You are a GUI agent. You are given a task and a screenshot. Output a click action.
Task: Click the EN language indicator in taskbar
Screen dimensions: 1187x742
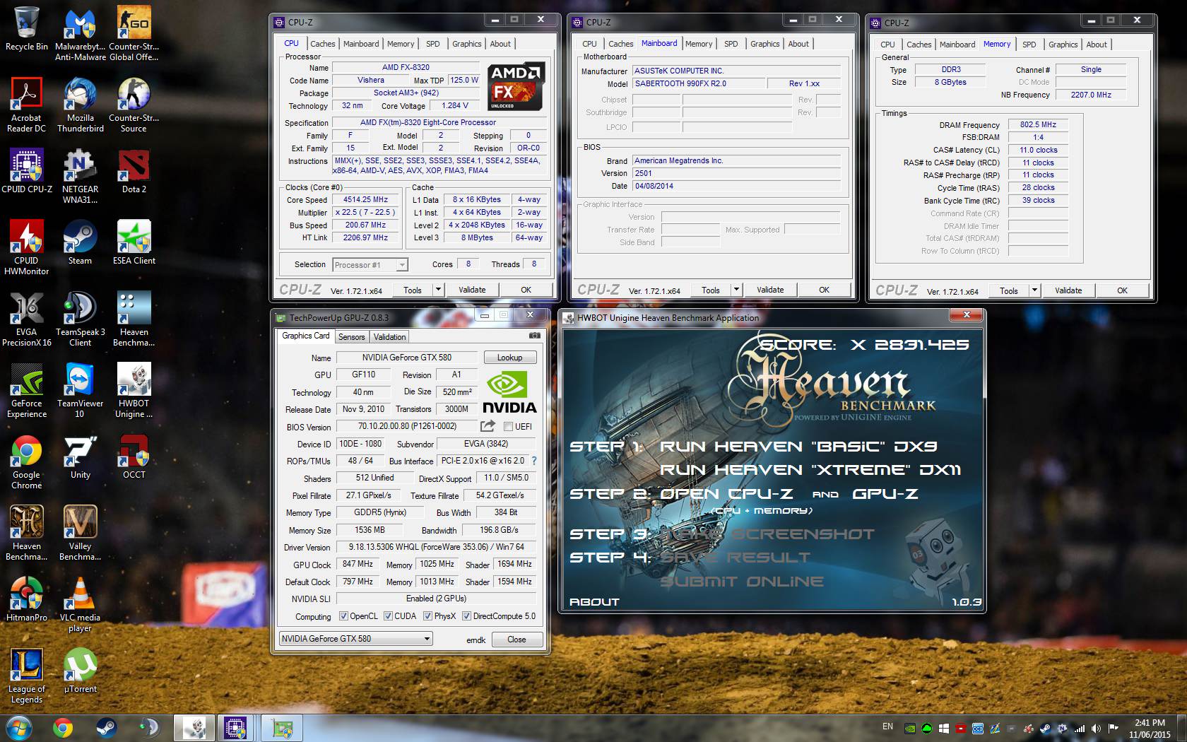click(887, 726)
